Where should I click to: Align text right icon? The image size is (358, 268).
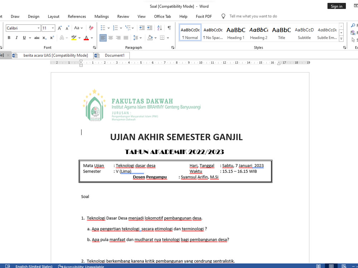[118, 38]
